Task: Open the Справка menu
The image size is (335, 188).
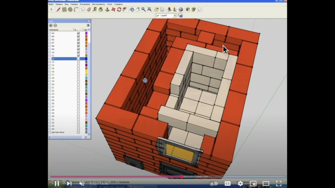Action: 118,4
